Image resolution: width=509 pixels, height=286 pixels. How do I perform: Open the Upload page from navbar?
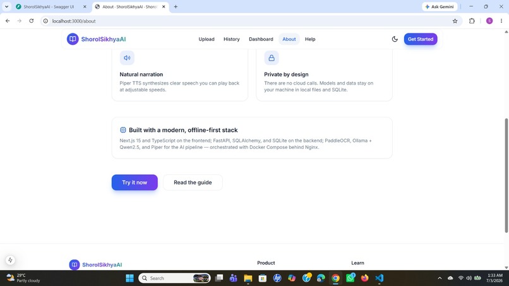[x=207, y=39]
